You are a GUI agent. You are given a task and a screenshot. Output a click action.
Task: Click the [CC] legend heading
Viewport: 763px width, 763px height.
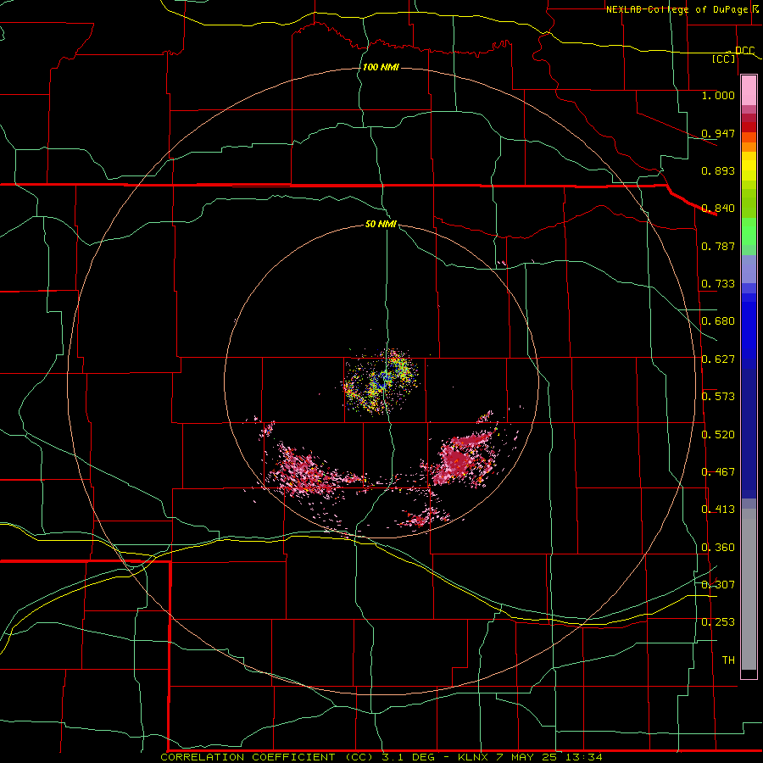(x=724, y=58)
